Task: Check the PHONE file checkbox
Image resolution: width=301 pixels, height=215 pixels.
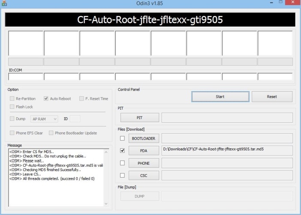Action: tap(122, 163)
